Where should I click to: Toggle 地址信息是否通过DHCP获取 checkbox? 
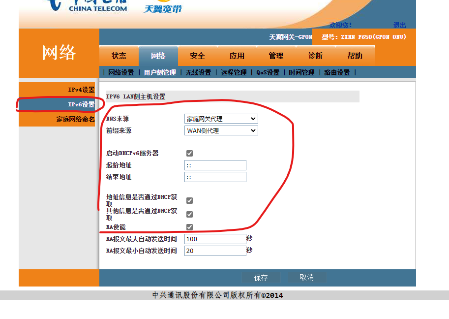[x=189, y=200]
